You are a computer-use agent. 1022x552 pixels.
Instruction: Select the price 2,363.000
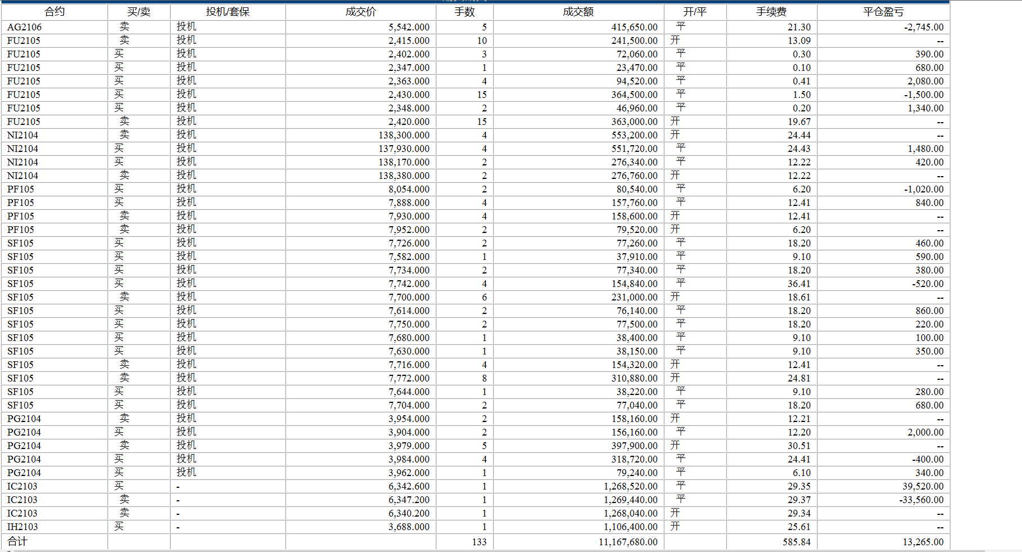point(409,81)
